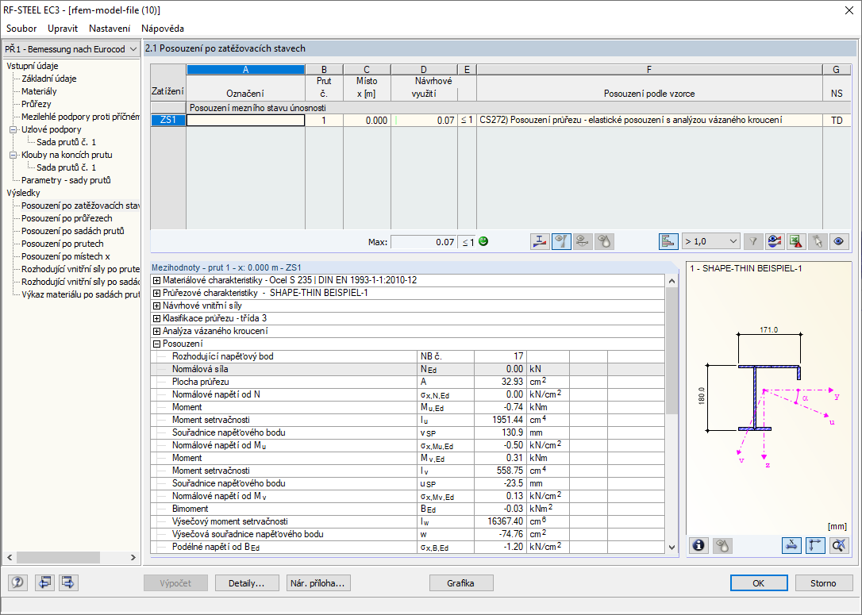Click the CS272 design formula cell
The width and height of the screenshot is (862, 615).
(649, 120)
